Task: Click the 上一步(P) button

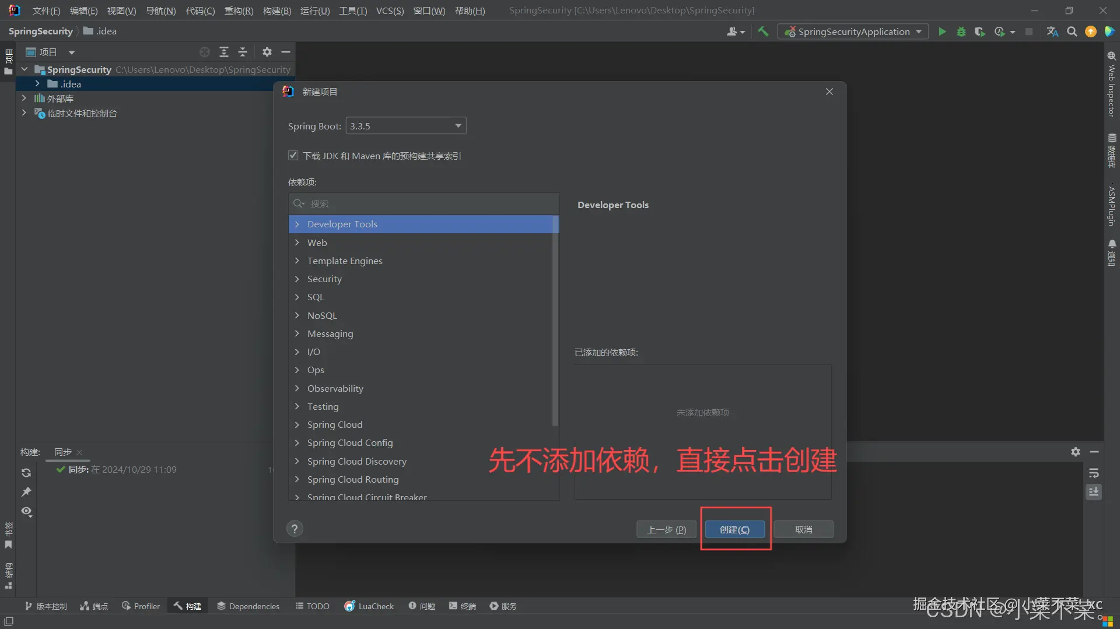Action: 666,529
